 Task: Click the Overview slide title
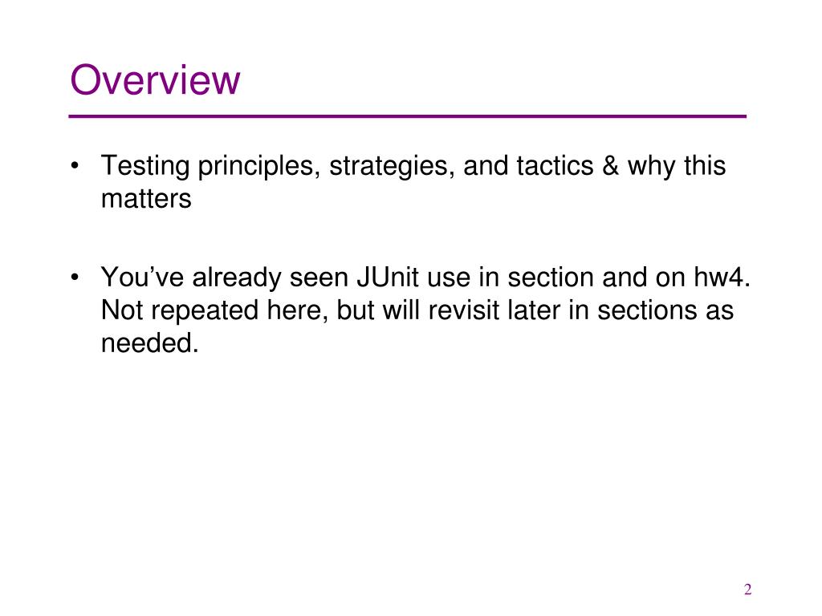coord(155,79)
